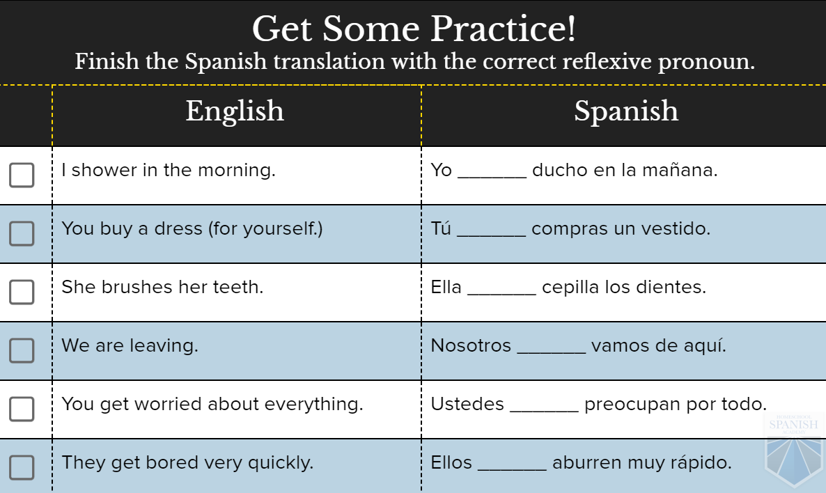
Task: Tick the 'You buy a dress' checkbox
Action: click(22, 234)
